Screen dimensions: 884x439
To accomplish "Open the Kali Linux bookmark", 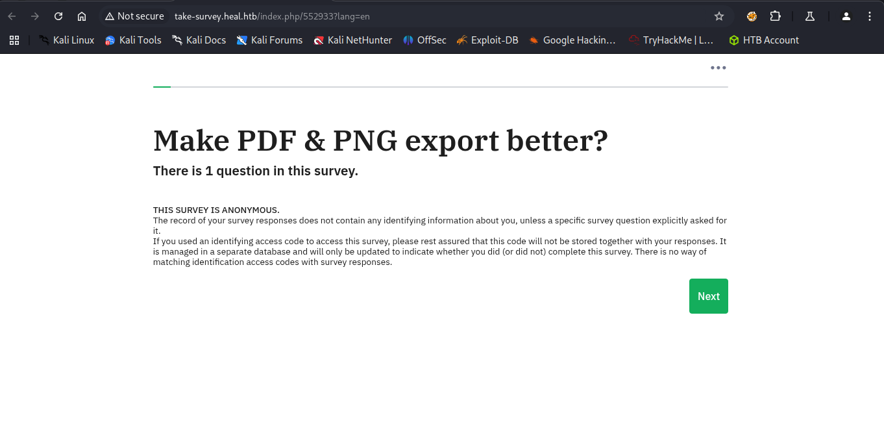I will point(66,40).
